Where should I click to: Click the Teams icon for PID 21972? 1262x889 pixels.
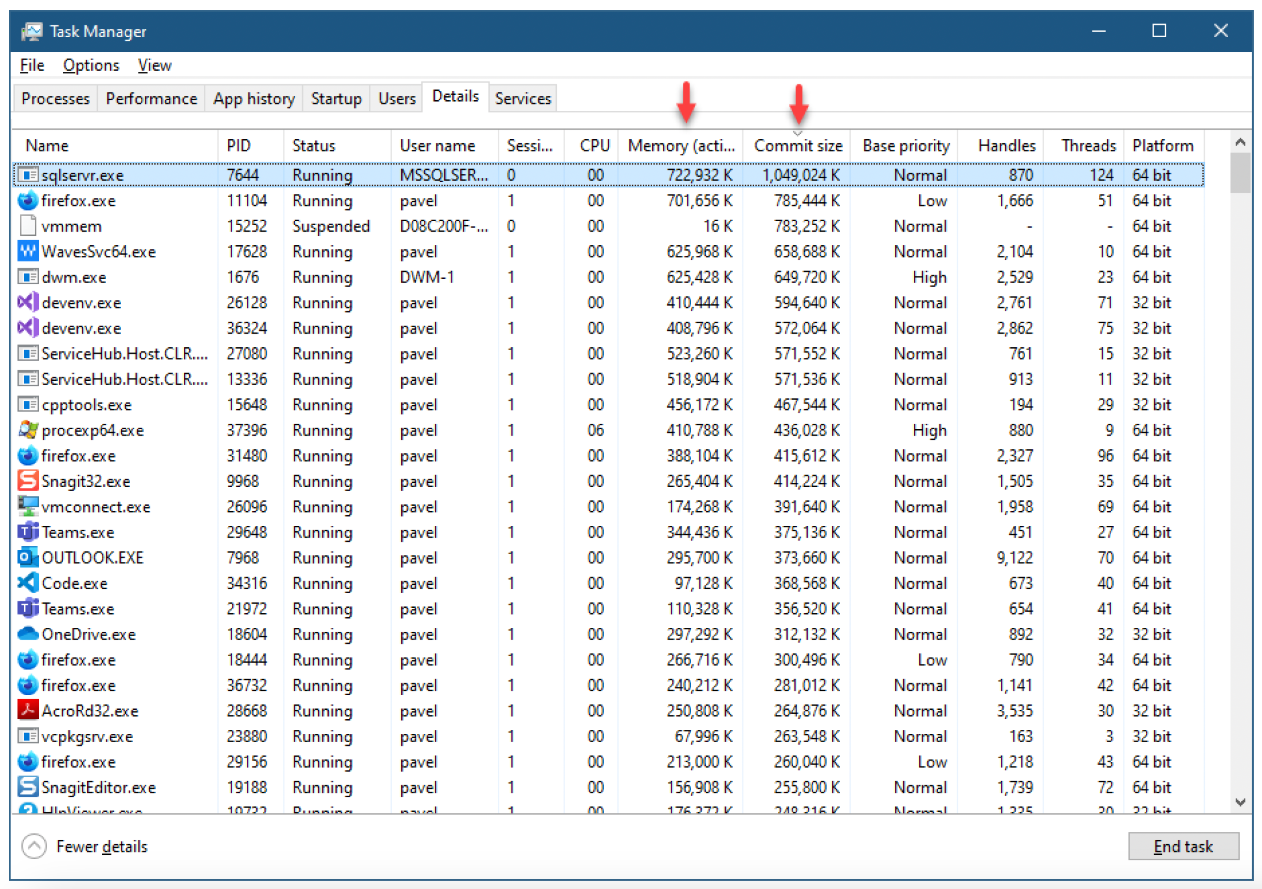28,608
